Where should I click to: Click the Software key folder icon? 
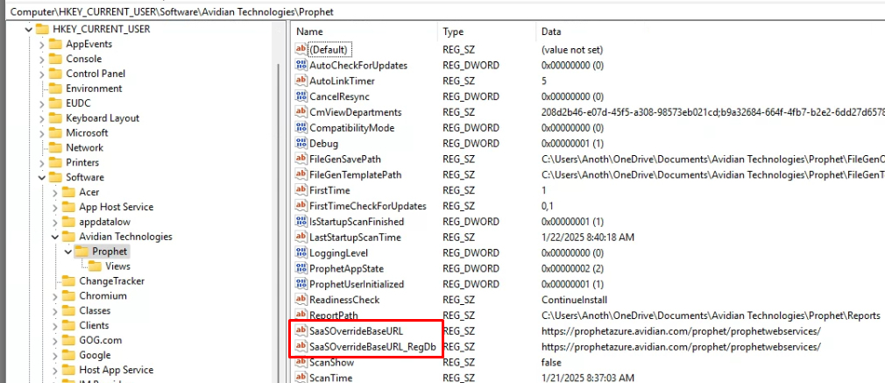point(55,177)
